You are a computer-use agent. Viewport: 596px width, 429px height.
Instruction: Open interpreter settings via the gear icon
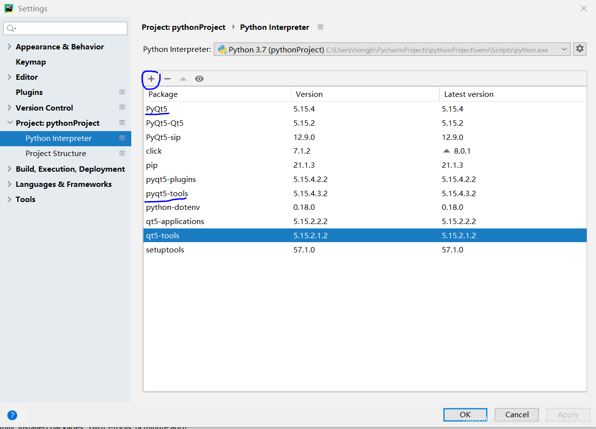pos(580,49)
